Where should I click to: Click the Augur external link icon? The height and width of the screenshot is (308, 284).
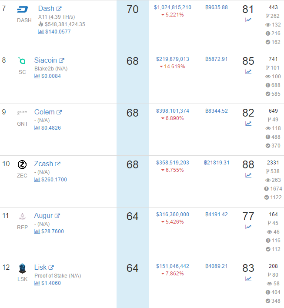pyautogui.click(x=57, y=216)
